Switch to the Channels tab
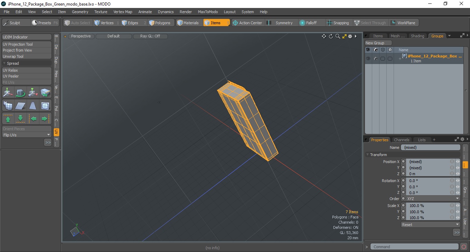The height and width of the screenshot is (252, 470). (402, 140)
